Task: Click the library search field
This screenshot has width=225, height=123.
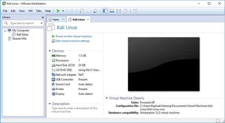Action: 23,23
